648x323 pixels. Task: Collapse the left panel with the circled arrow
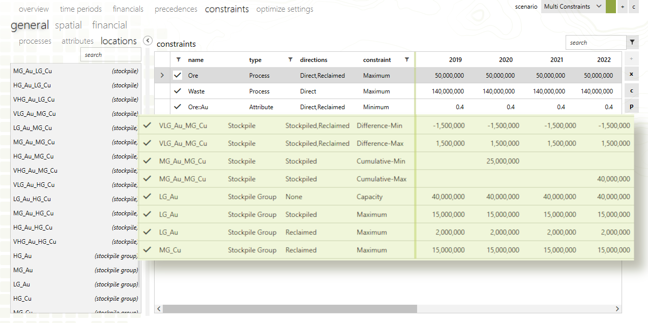click(x=148, y=41)
